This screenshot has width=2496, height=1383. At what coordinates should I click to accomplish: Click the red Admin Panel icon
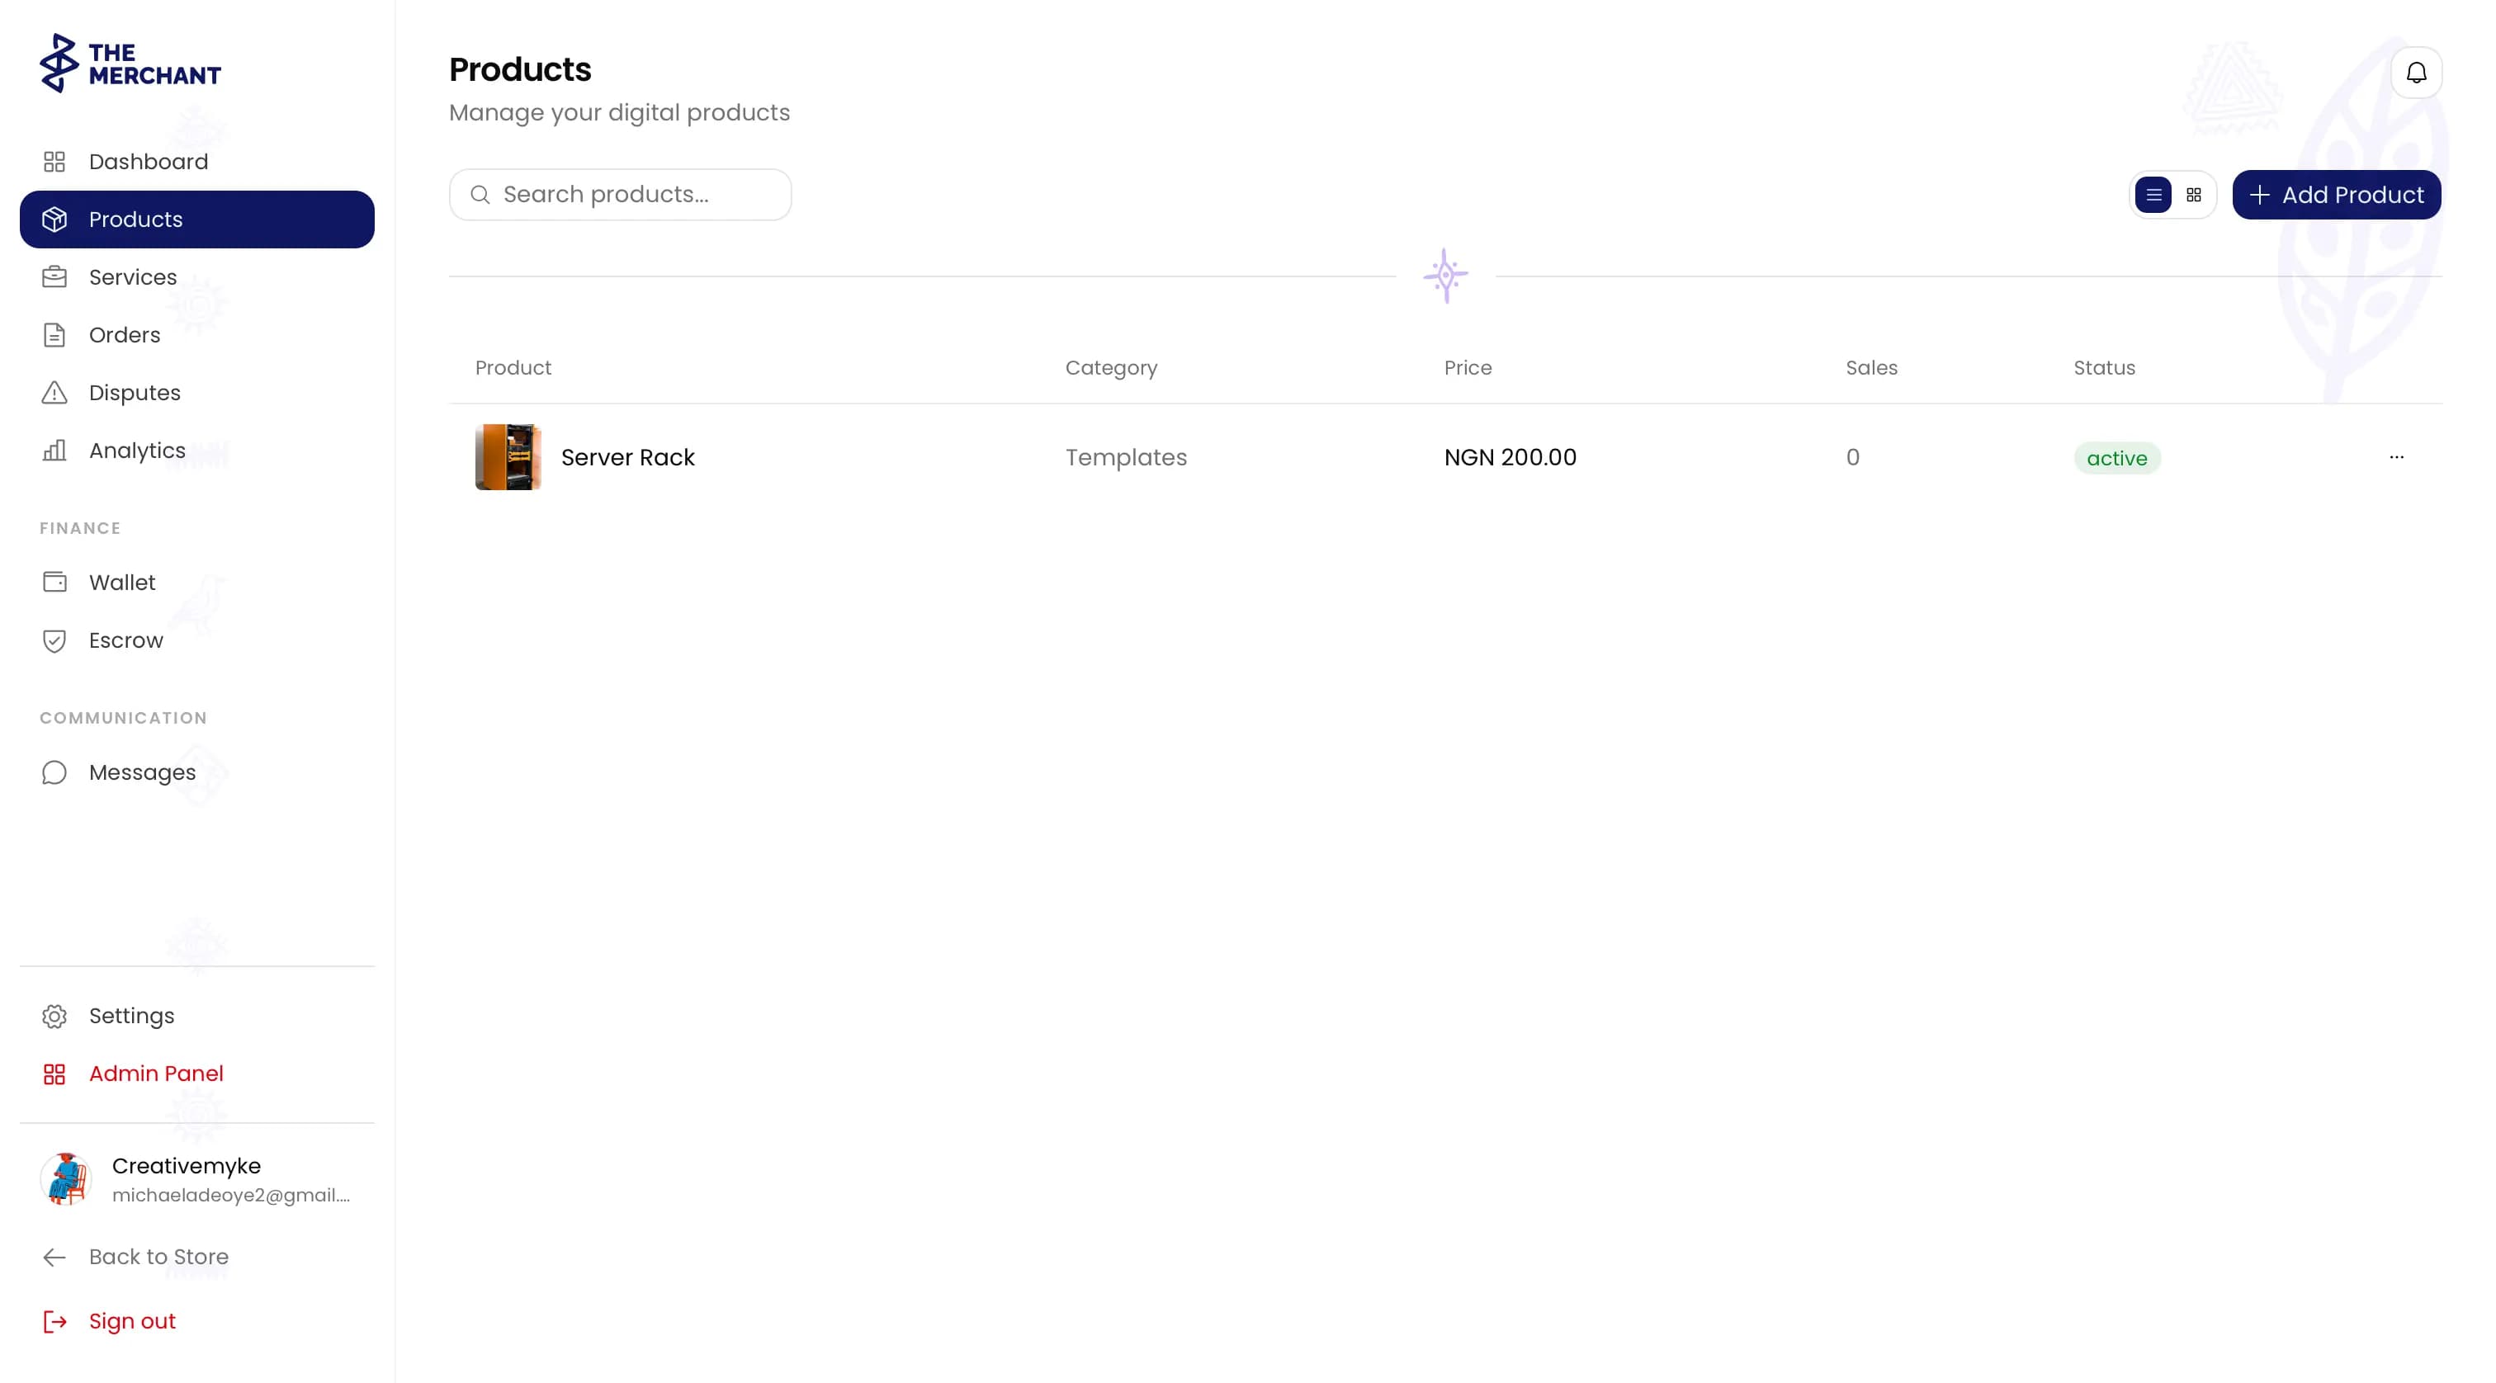pyautogui.click(x=54, y=1074)
